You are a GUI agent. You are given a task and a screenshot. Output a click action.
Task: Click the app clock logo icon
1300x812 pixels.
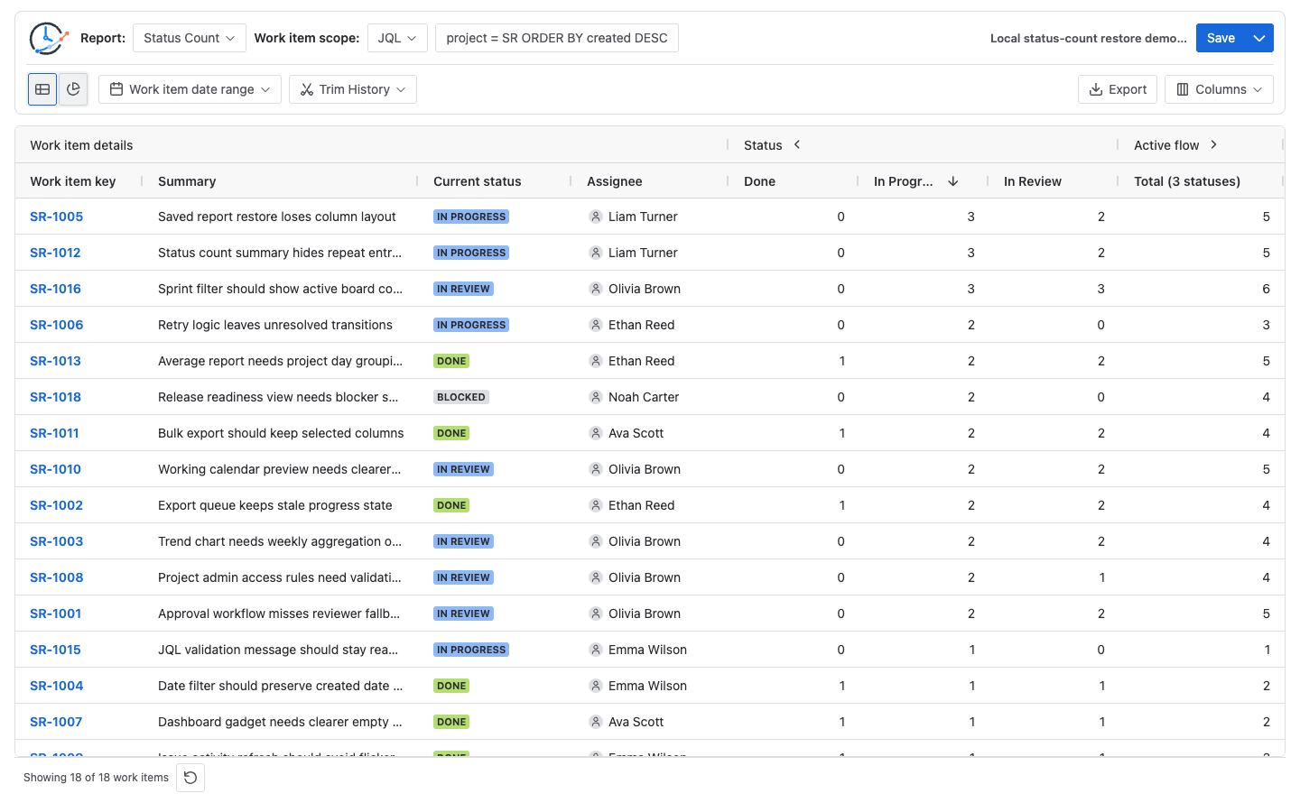point(49,38)
